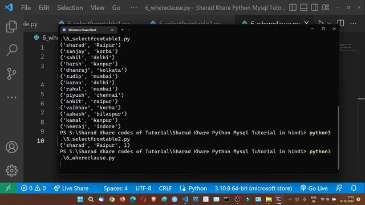Image resolution: width=365 pixels, height=205 pixels.
Task: Split the editor to the right
Action: tap(340, 23)
